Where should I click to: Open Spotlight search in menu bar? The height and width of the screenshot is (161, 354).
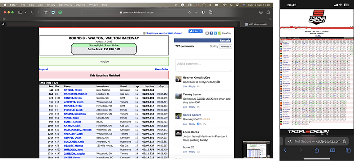tap(232, 5)
